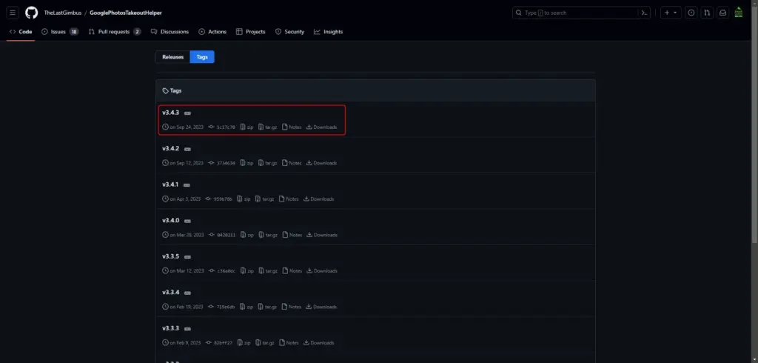Screen dimensions: 758x363
Task: Open tag v3.4.2
Action: (171, 149)
